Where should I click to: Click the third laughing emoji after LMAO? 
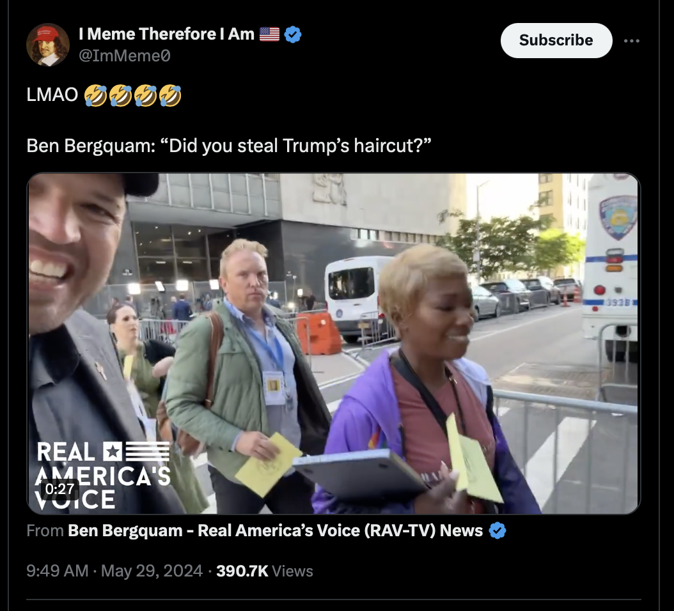coord(145,95)
